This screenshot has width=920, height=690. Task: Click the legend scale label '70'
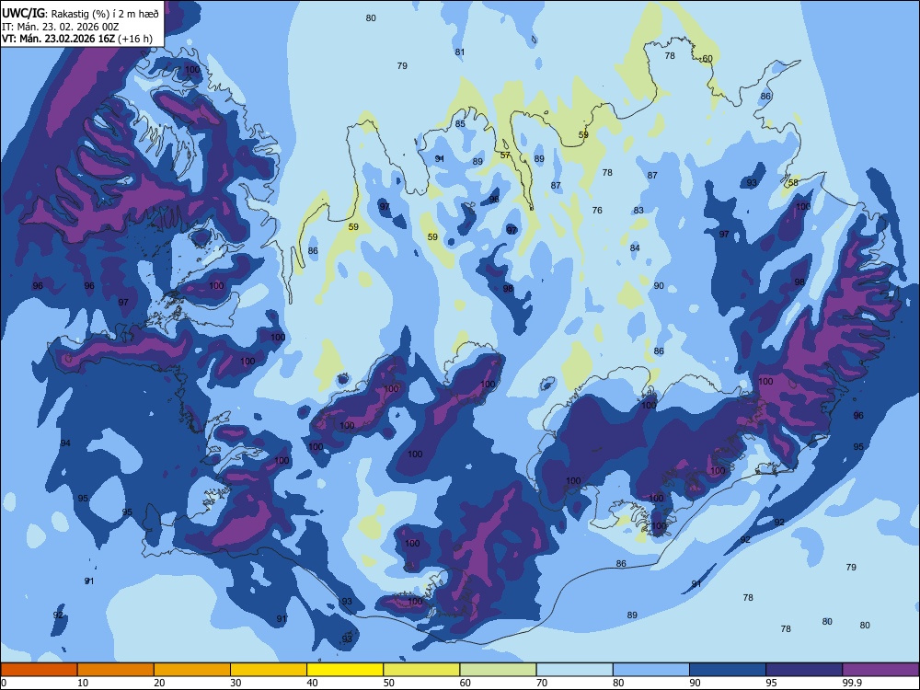click(542, 683)
